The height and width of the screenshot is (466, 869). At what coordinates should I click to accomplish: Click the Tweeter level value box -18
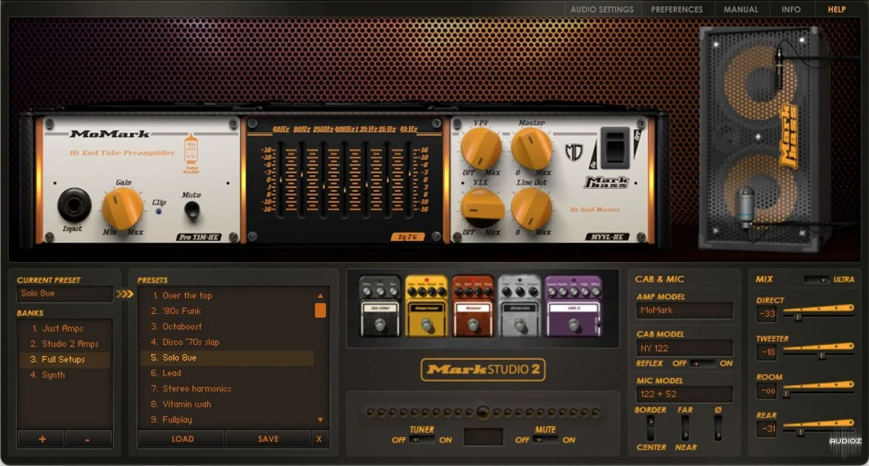click(x=767, y=352)
